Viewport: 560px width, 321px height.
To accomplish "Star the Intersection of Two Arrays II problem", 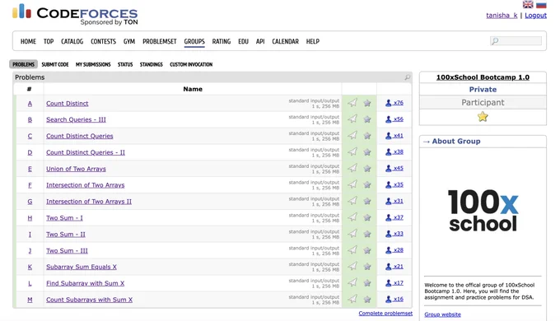I will pyautogui.click(x=367, y=201).
